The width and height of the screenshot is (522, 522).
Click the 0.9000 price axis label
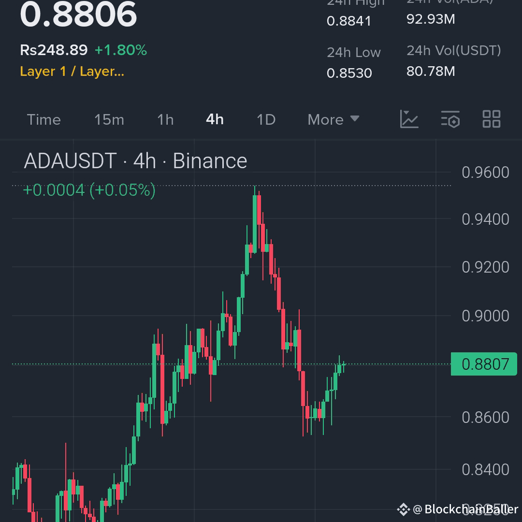(x=485, y=316)
